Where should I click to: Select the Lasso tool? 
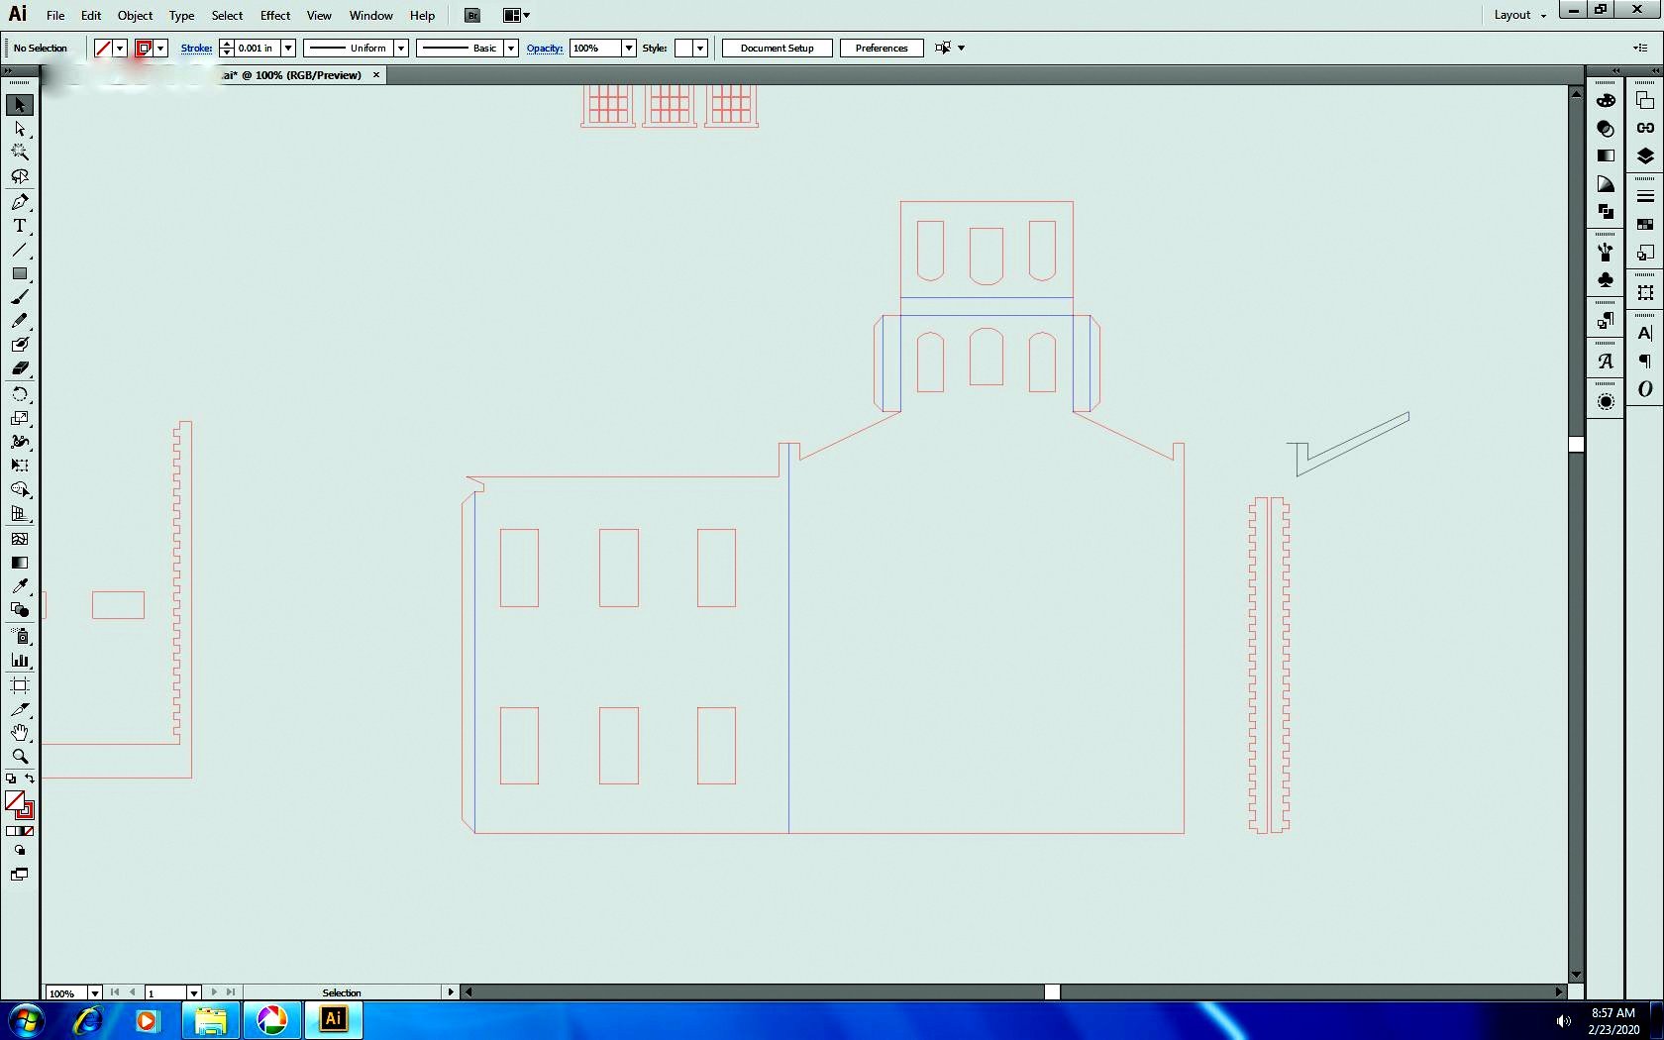(x=20, y=176)
